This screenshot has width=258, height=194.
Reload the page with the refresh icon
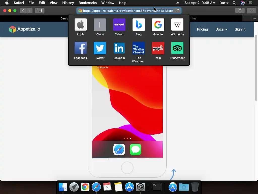(178, 11)
